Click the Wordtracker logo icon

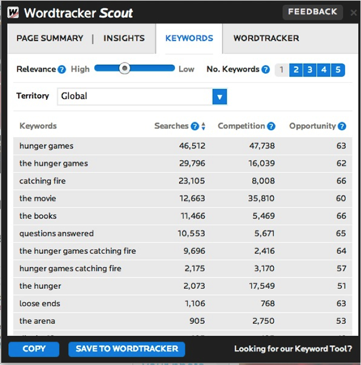click(x=13, y=13)
